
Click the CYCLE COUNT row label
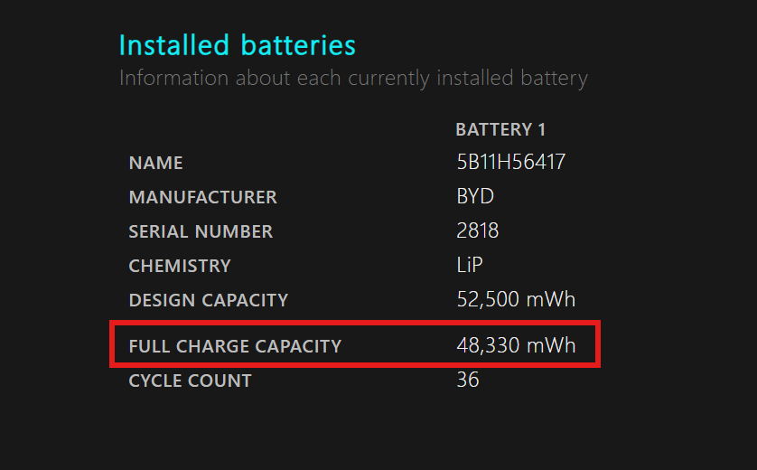coord(190,381)
